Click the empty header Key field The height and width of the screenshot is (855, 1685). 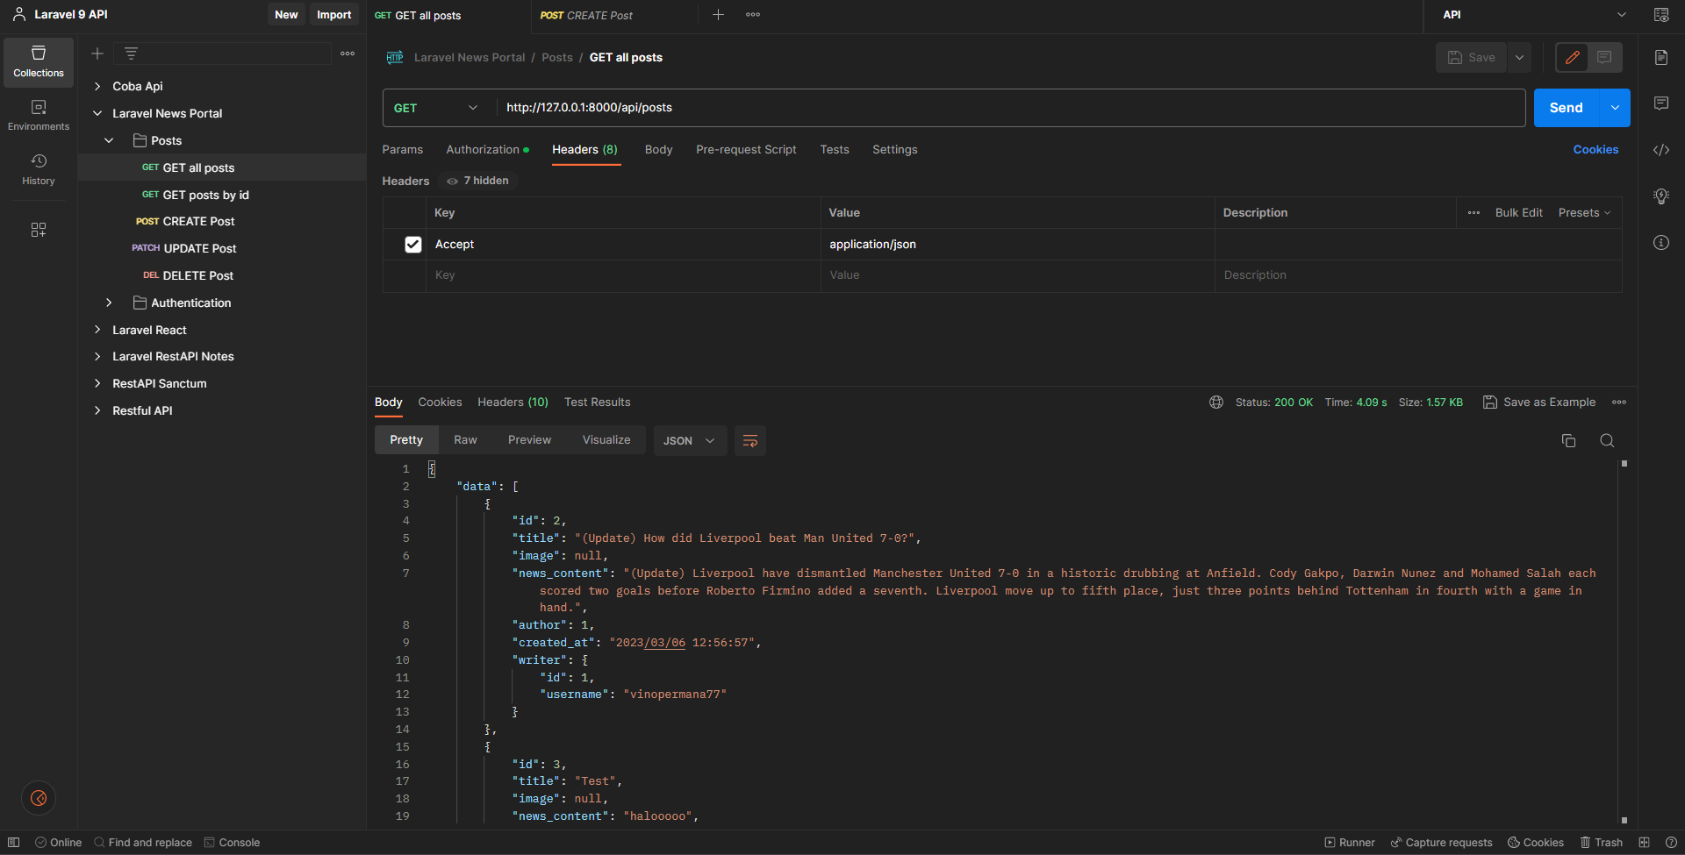pos(623,275)
